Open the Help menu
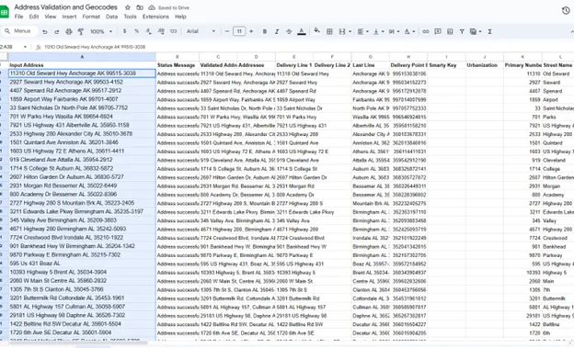 coord(180,17)
